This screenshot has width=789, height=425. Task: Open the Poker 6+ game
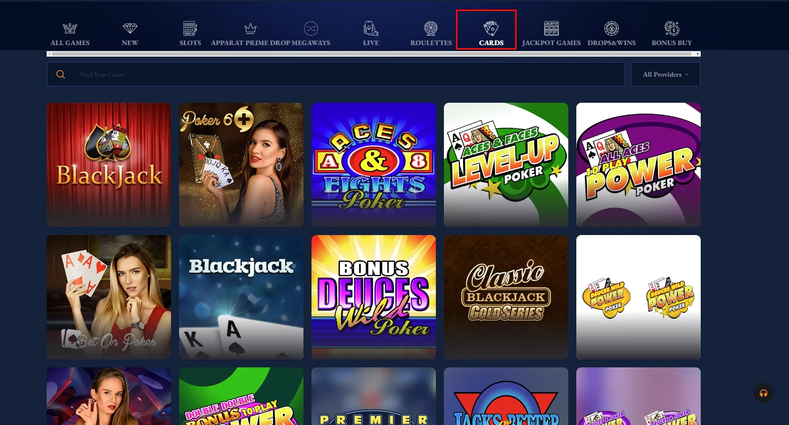(241, 165)
